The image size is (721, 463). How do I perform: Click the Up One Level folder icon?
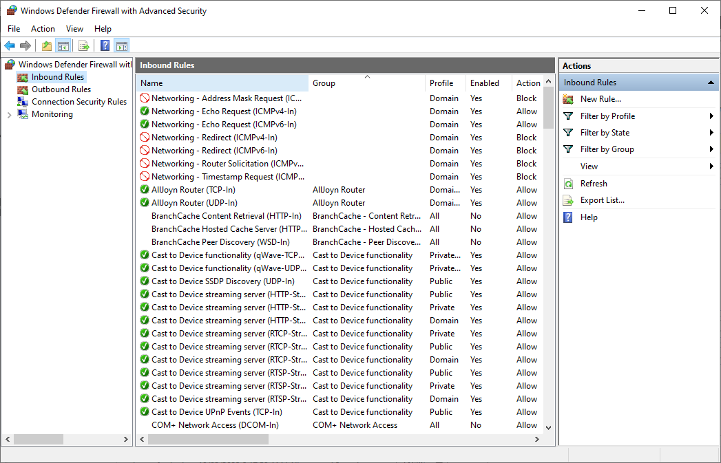point(46,46)
